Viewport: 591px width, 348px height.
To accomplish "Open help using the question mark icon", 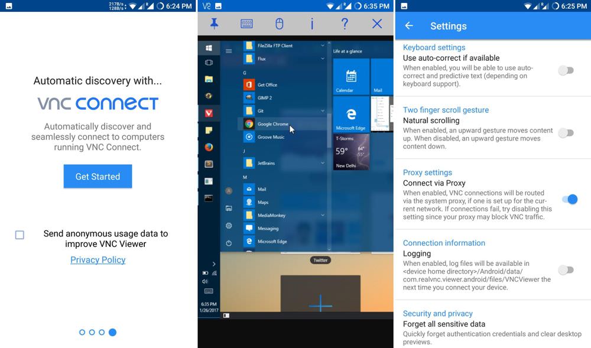I will pyautogui.click(x=345, y=24).
